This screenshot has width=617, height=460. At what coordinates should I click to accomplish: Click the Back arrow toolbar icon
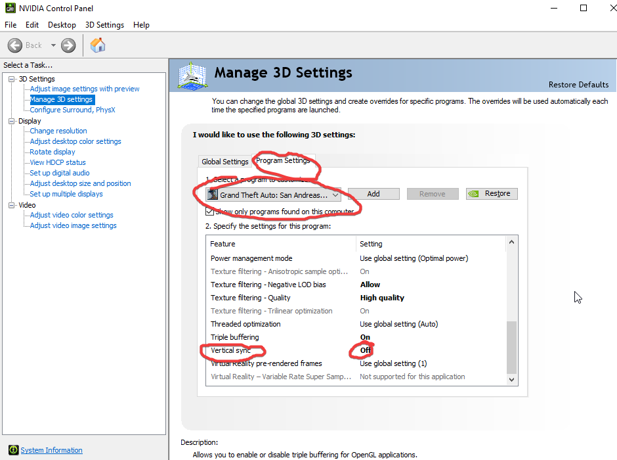tap(15, 45)
